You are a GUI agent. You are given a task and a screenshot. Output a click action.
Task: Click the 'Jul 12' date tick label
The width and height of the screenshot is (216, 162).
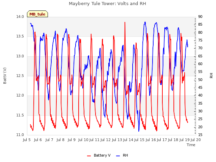click(x=106, y=140)
